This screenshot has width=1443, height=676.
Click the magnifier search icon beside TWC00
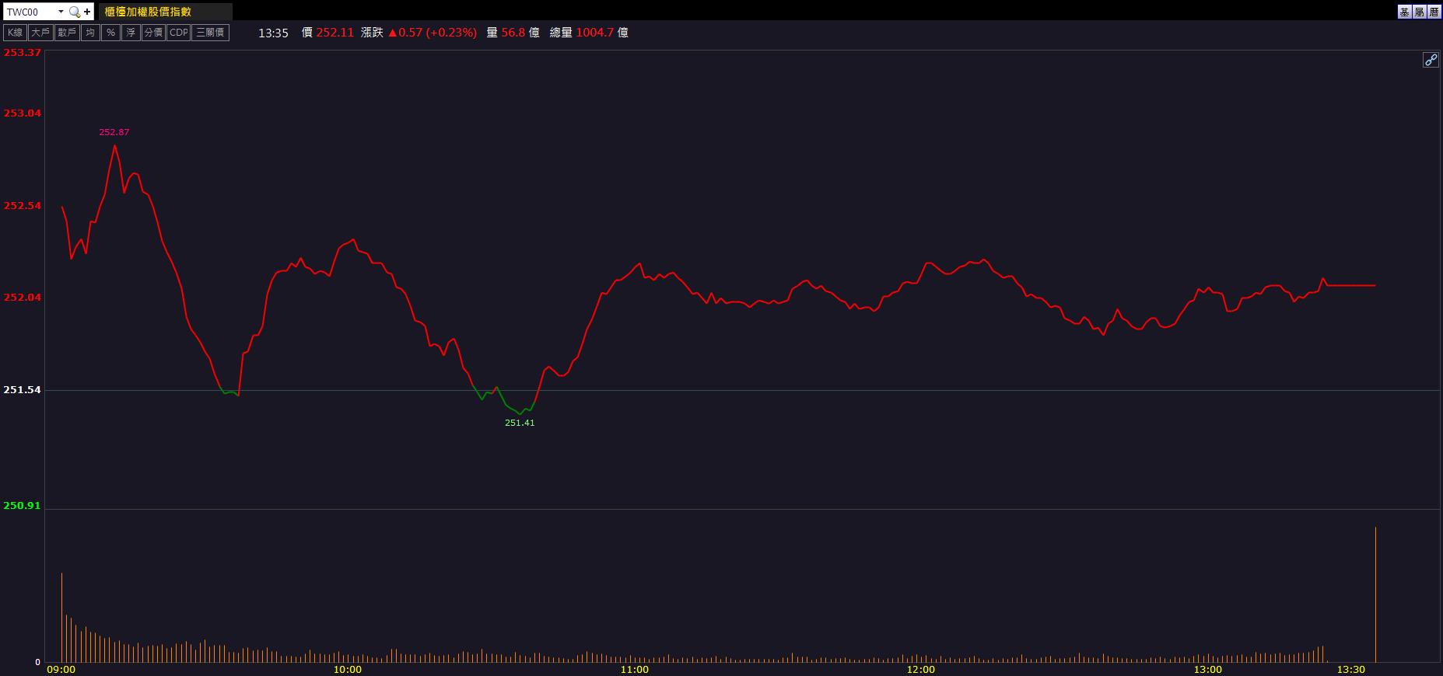pos(75,12)
